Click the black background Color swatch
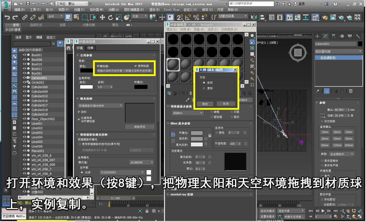The height and width of the screenshot is (222, 366). coord(86,71)
